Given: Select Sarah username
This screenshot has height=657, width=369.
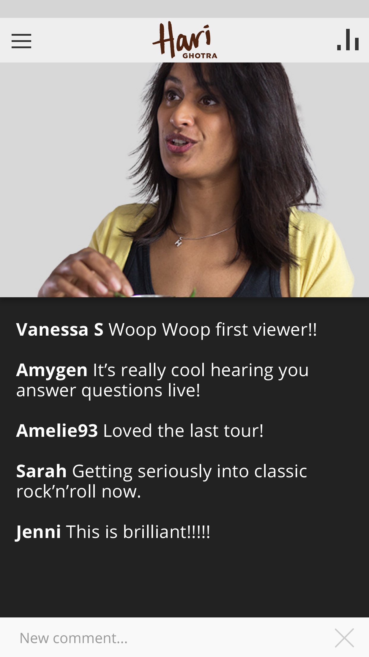Looking at the screenshot, I should (41, 471).
